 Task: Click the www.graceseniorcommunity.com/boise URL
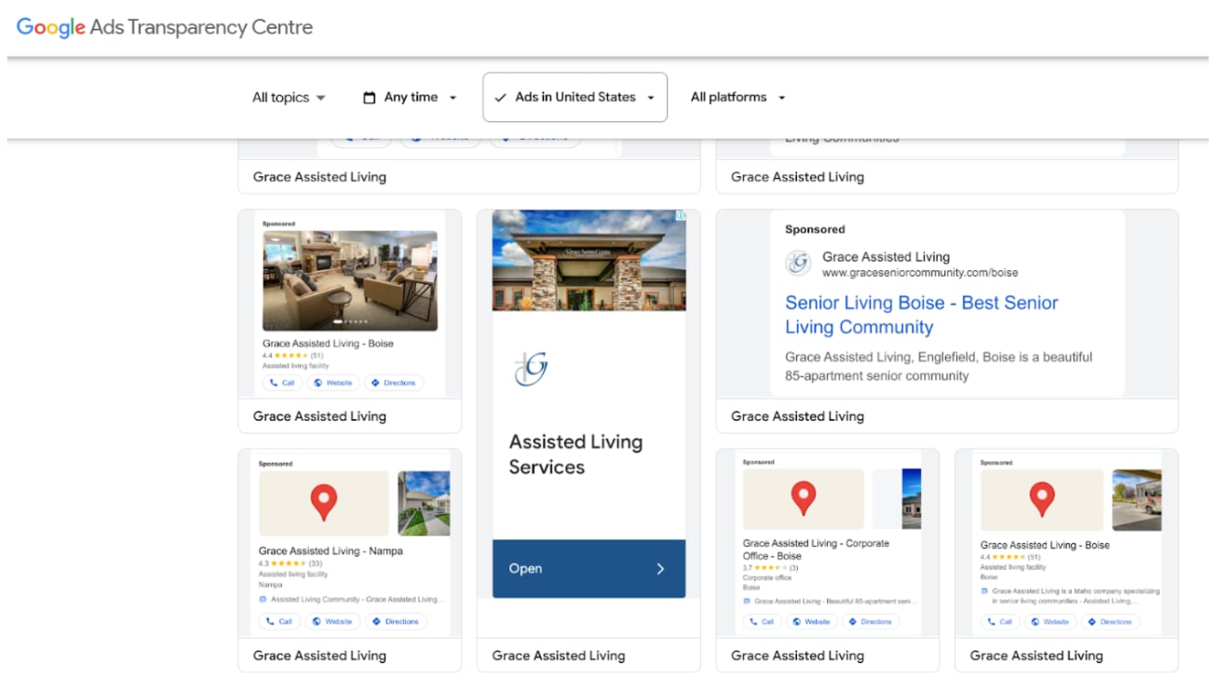click(920, 273)
